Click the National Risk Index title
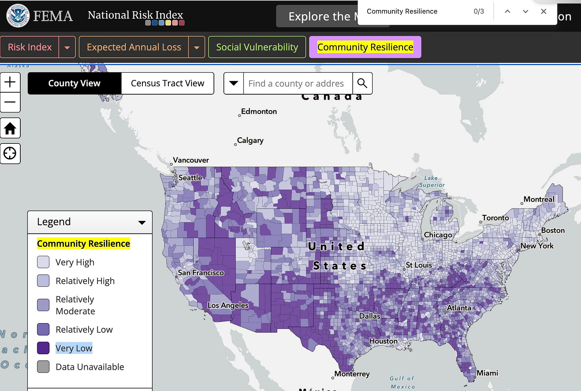Image resolution: width=581 pixels, height=391 pixels. coord(135,15)
